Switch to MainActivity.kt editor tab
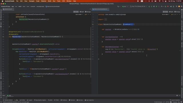 8,9
